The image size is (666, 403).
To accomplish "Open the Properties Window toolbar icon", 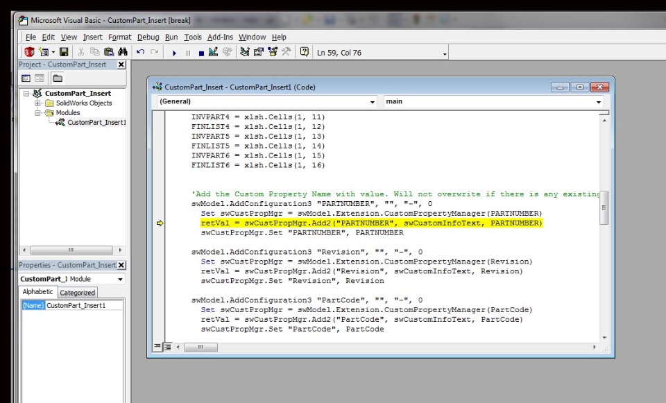I will [x=259, y=52].
